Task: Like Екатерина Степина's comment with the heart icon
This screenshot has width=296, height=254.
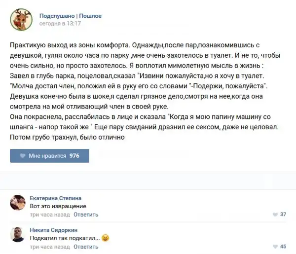Action: tap(275, 215)
